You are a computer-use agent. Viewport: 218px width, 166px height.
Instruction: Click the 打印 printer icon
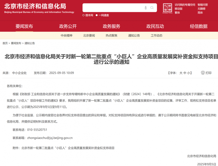pyautogui.click(x=203, y=73)
